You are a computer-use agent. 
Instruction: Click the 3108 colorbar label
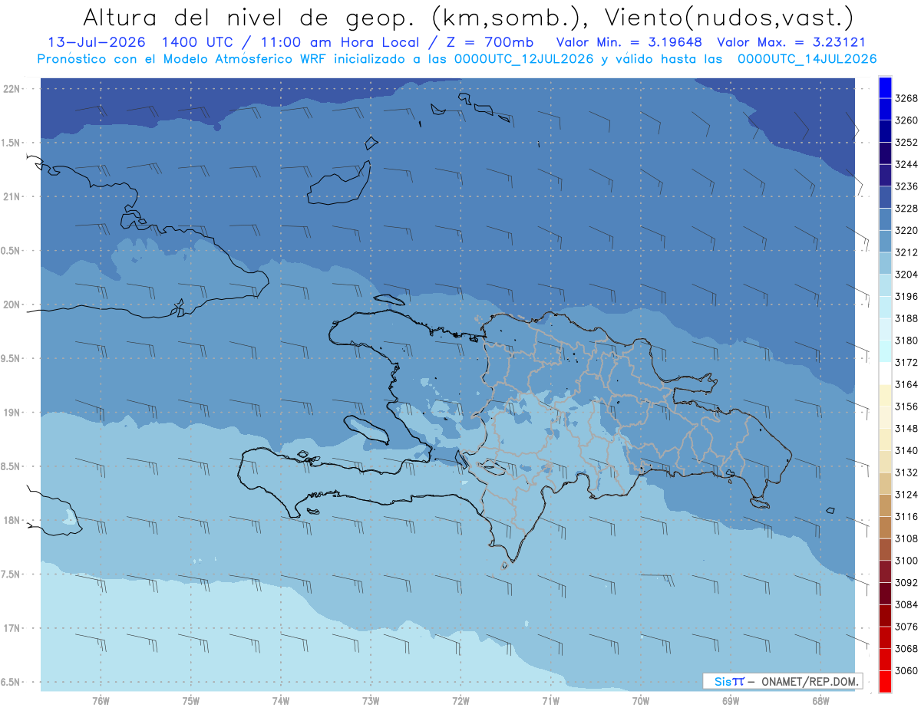906,538
